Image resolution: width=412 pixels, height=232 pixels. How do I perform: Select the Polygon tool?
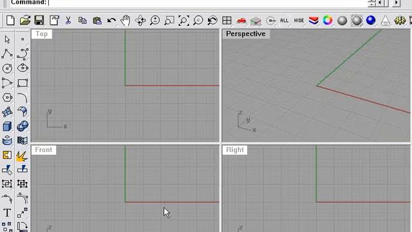pyautogui.click(x=7, y=97)
